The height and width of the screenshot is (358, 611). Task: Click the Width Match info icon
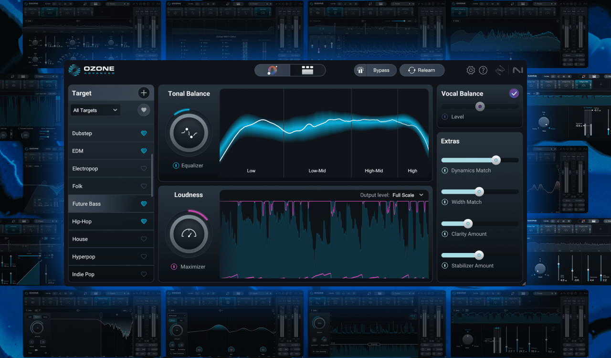click(445, 202)
